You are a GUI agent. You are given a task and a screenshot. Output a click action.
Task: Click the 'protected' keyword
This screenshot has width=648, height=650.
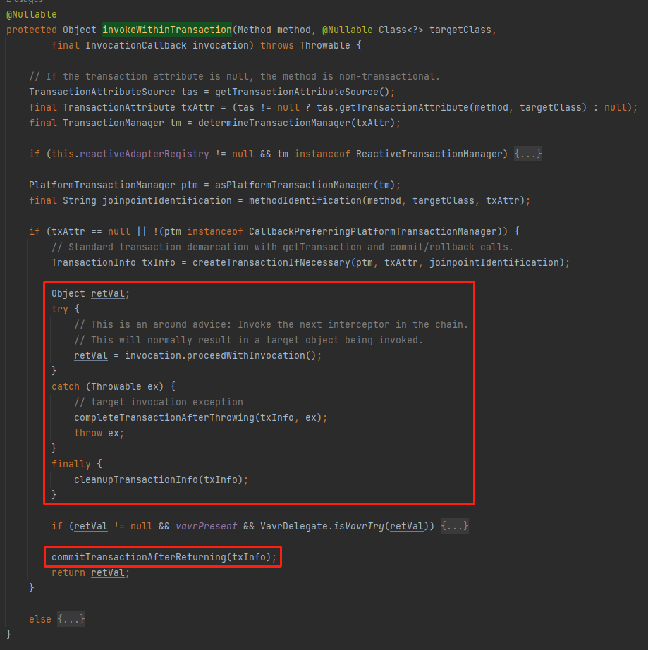tap(32, 30)
